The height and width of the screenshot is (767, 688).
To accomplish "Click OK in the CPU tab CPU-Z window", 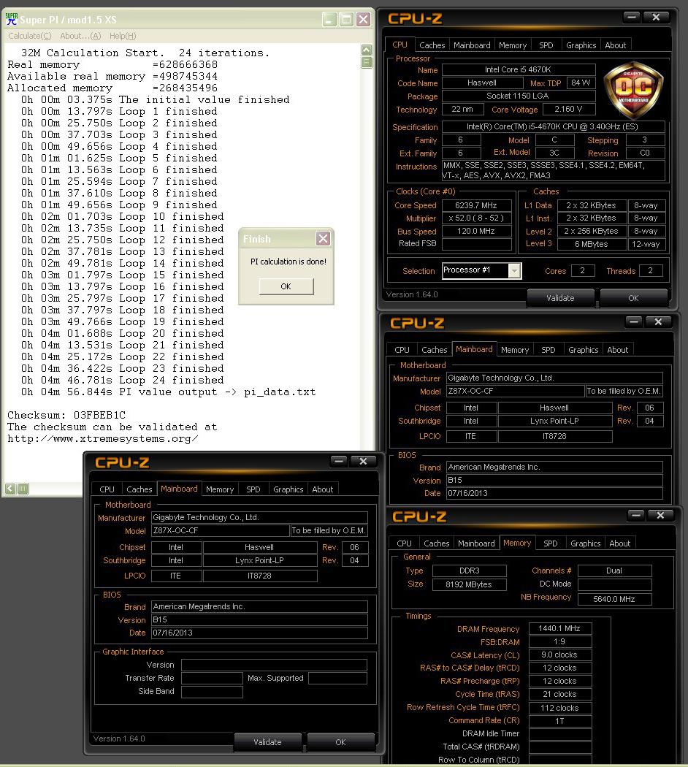I will pyautogui.click(x=633, y=298).
